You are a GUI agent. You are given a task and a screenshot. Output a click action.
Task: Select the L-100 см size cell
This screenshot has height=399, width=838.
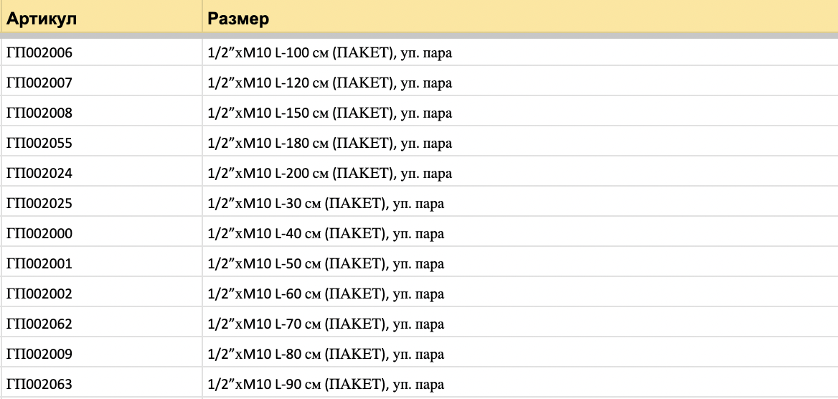pos(329,52)
